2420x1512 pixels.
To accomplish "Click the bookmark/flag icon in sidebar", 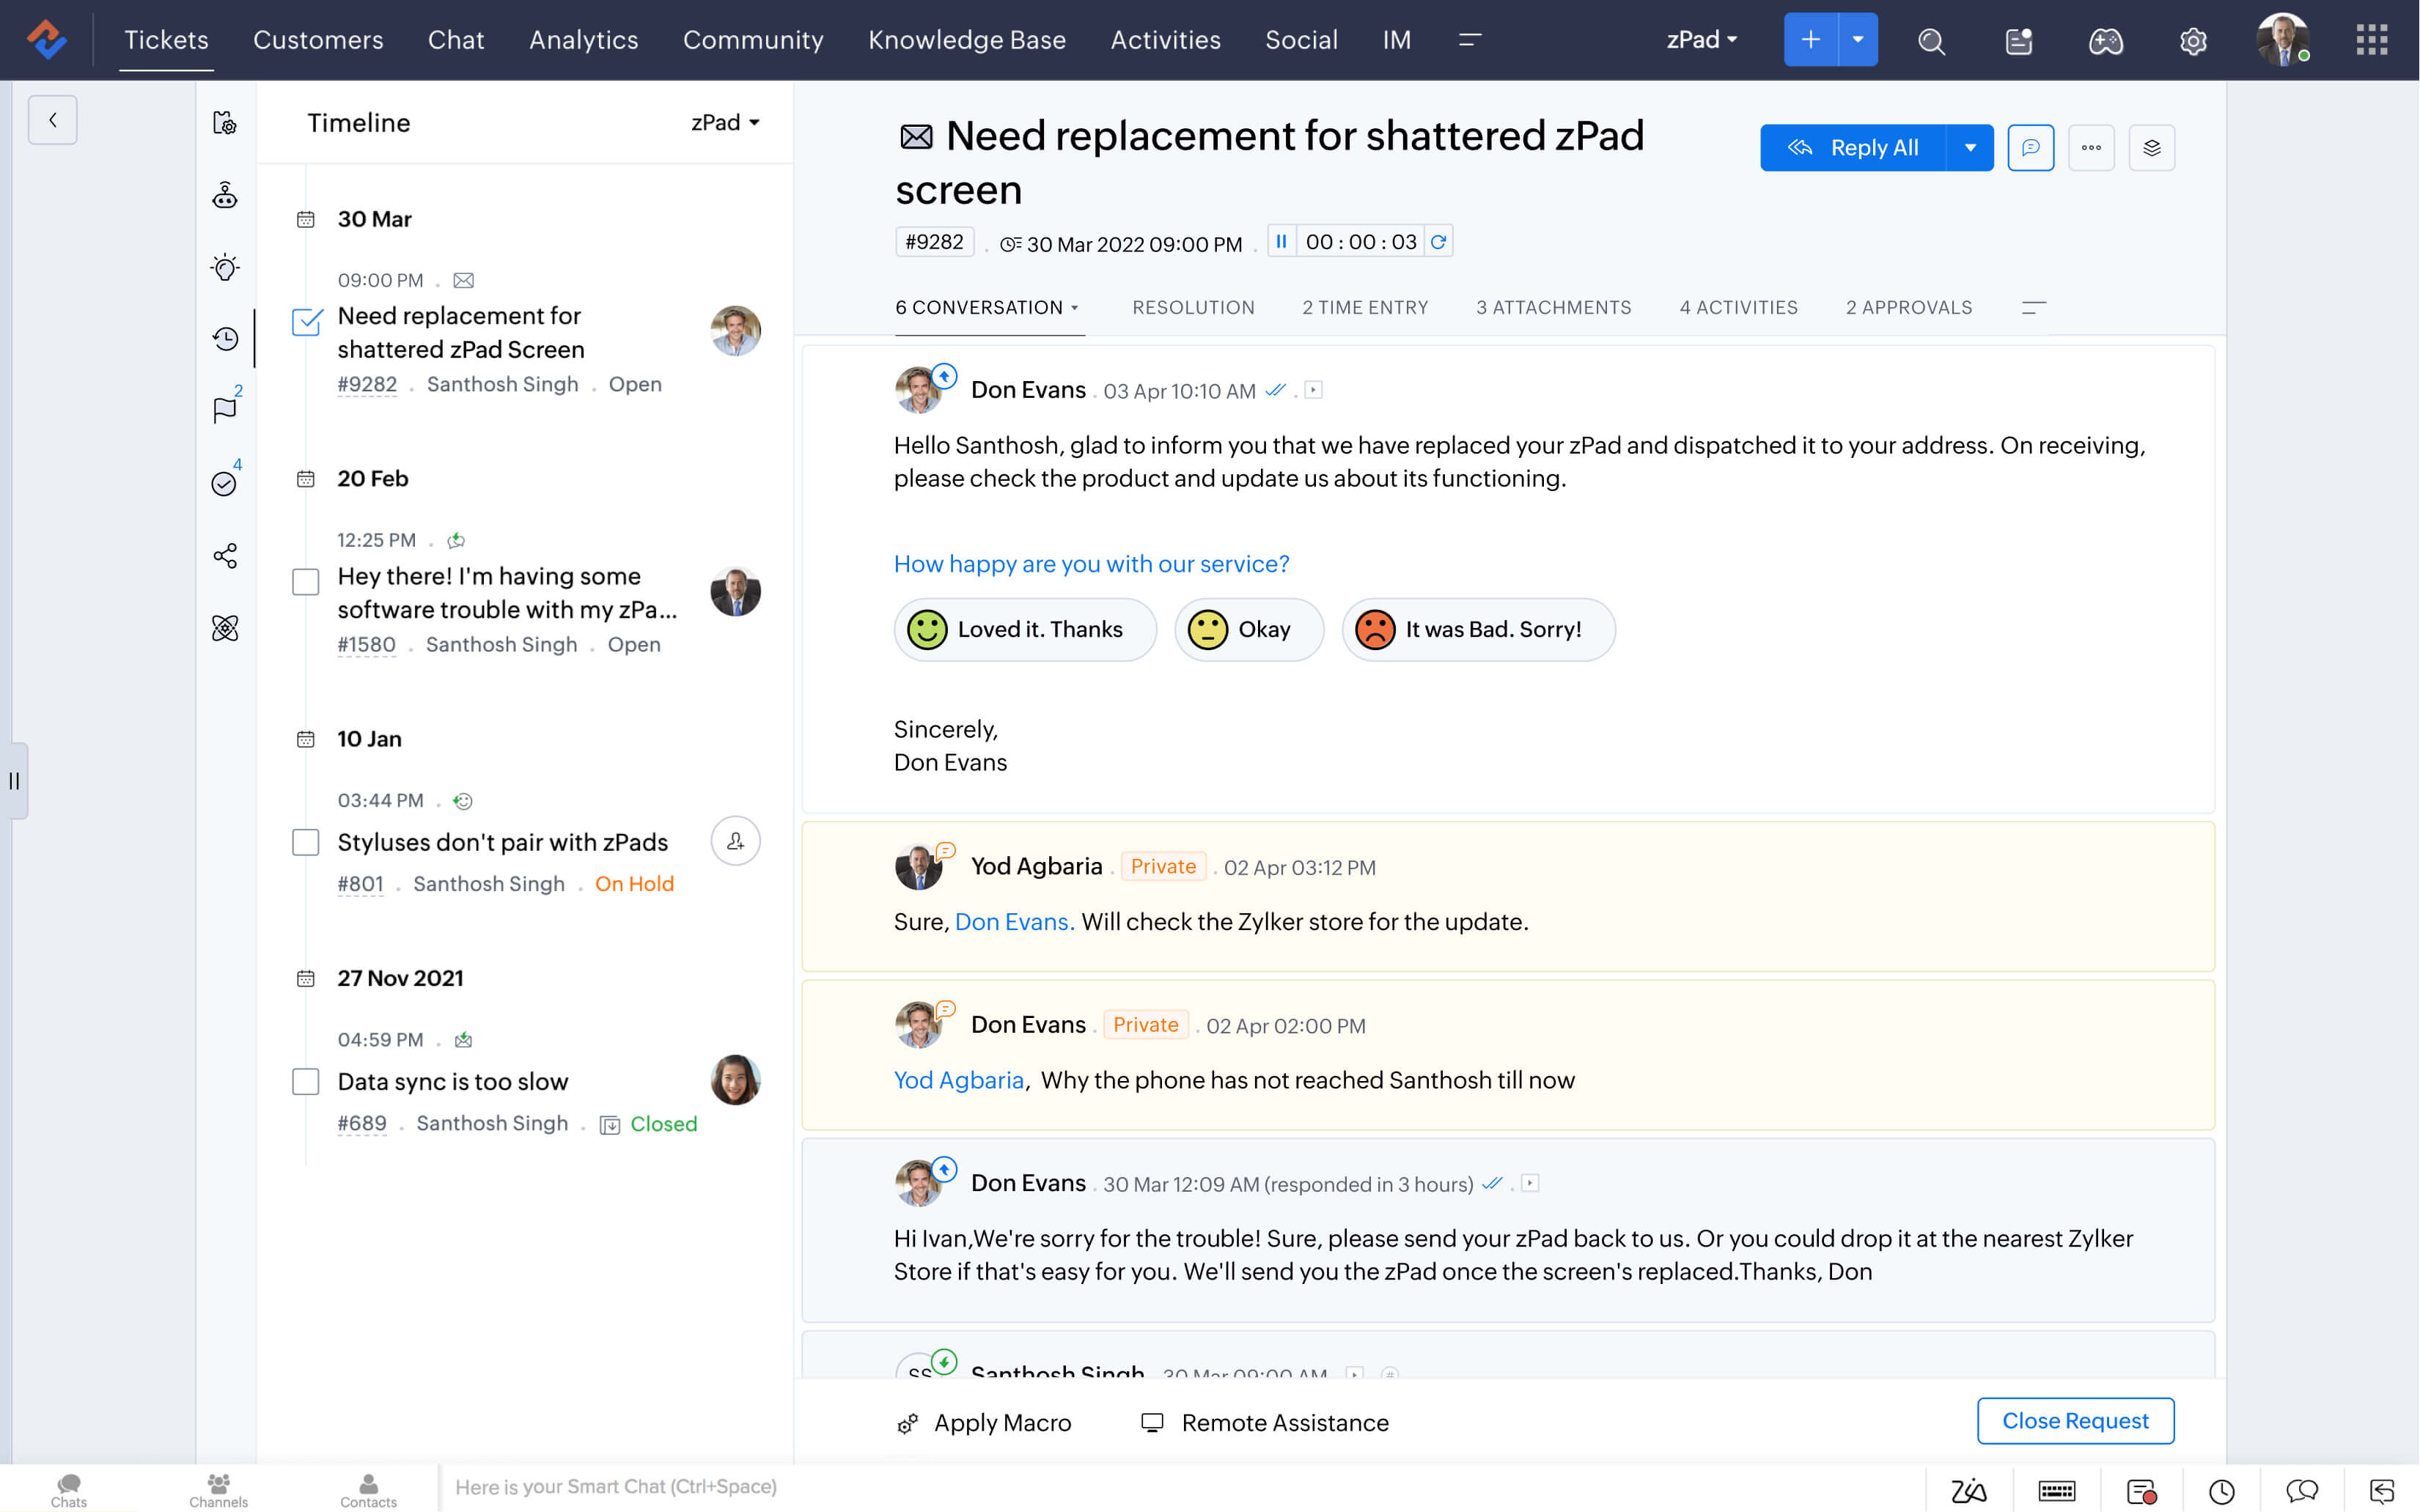I will (x=225, y=413).
